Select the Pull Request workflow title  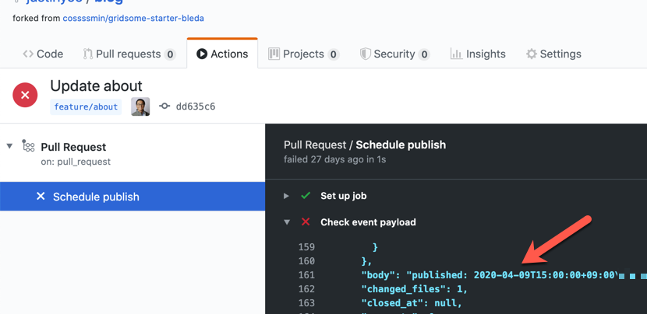(x=73, y=147)
